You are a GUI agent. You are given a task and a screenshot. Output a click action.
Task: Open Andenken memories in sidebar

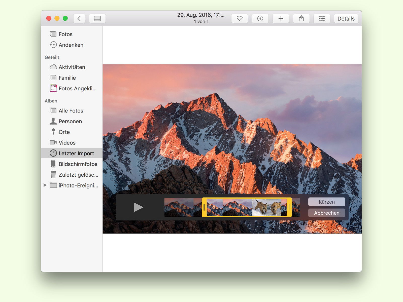72,45
